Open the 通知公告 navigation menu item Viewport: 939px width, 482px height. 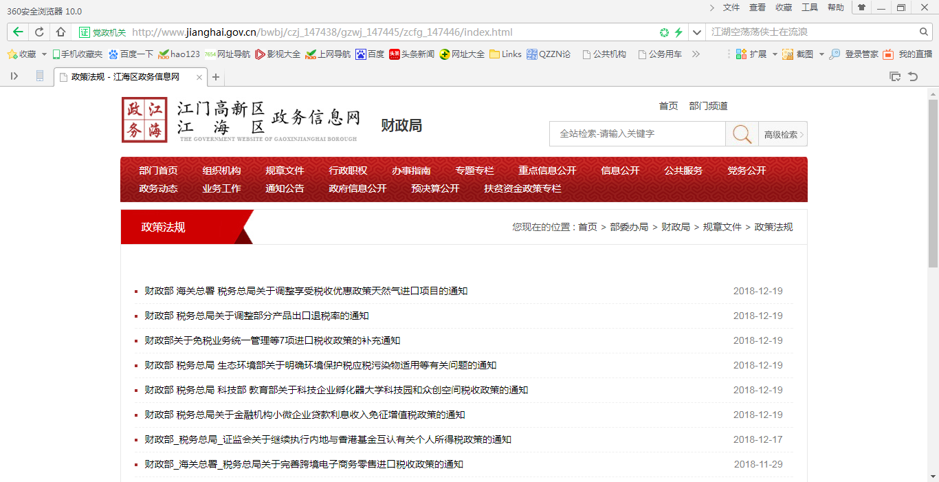(285, 188)
